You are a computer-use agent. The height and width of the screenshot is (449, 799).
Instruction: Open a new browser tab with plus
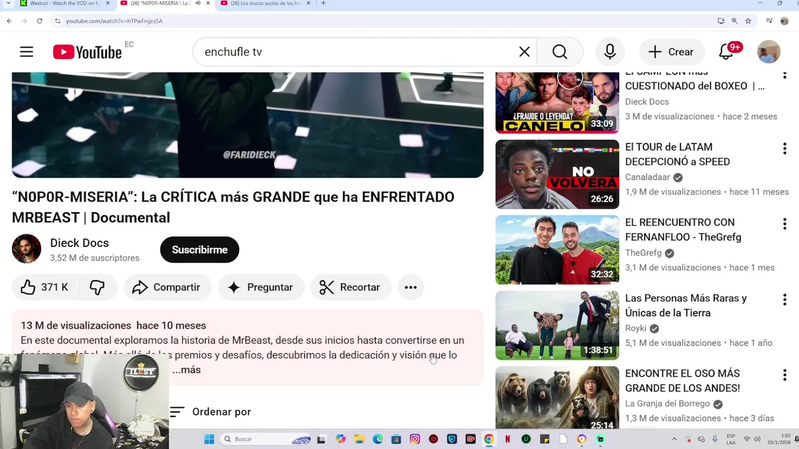[x=323, y=3]
